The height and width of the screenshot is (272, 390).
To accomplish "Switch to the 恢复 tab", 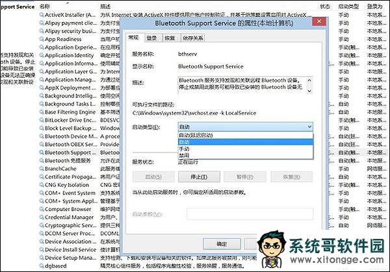I will point(170,38).
